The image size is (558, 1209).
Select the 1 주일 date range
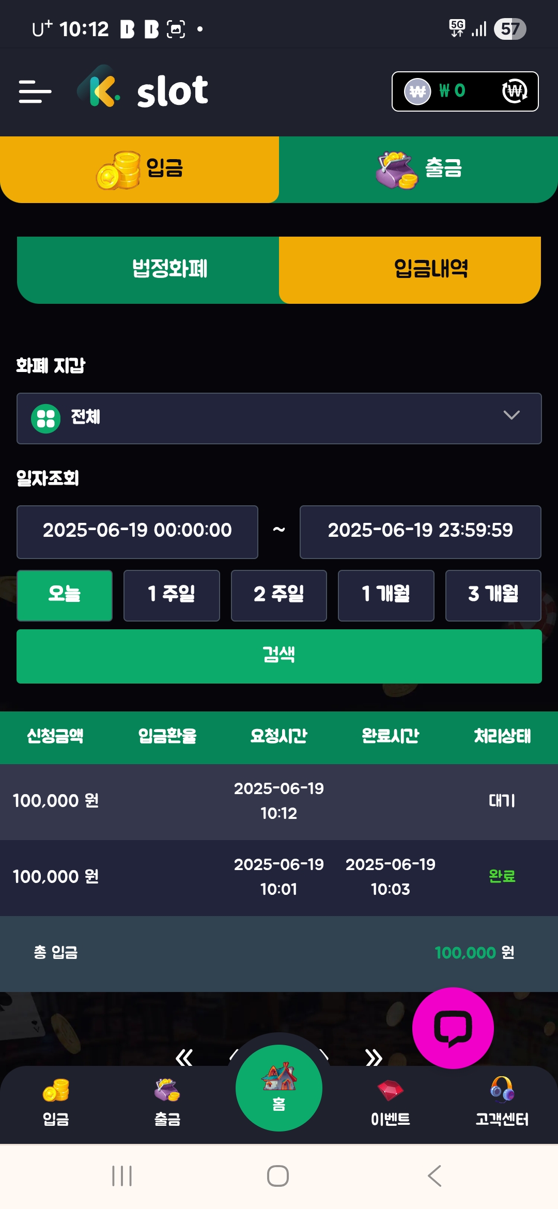click(172, 595)
